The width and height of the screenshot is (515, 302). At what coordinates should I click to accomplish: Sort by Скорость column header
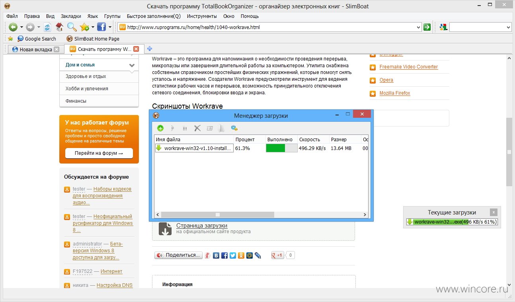[313, 139]
